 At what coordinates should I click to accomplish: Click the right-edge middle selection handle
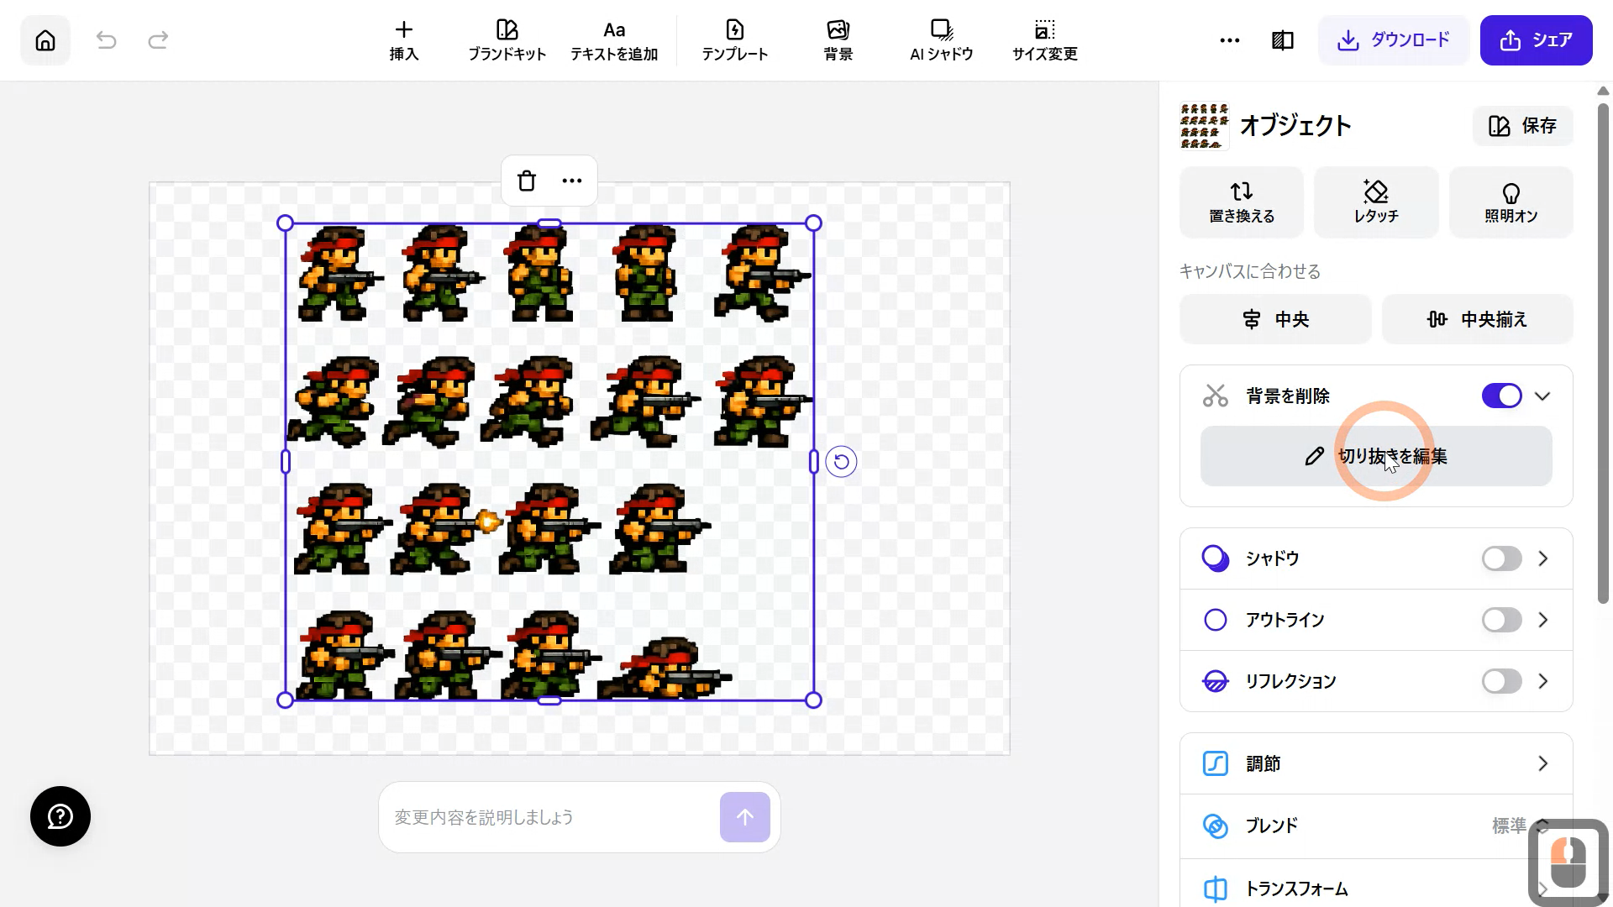click(x=813, y=462)
